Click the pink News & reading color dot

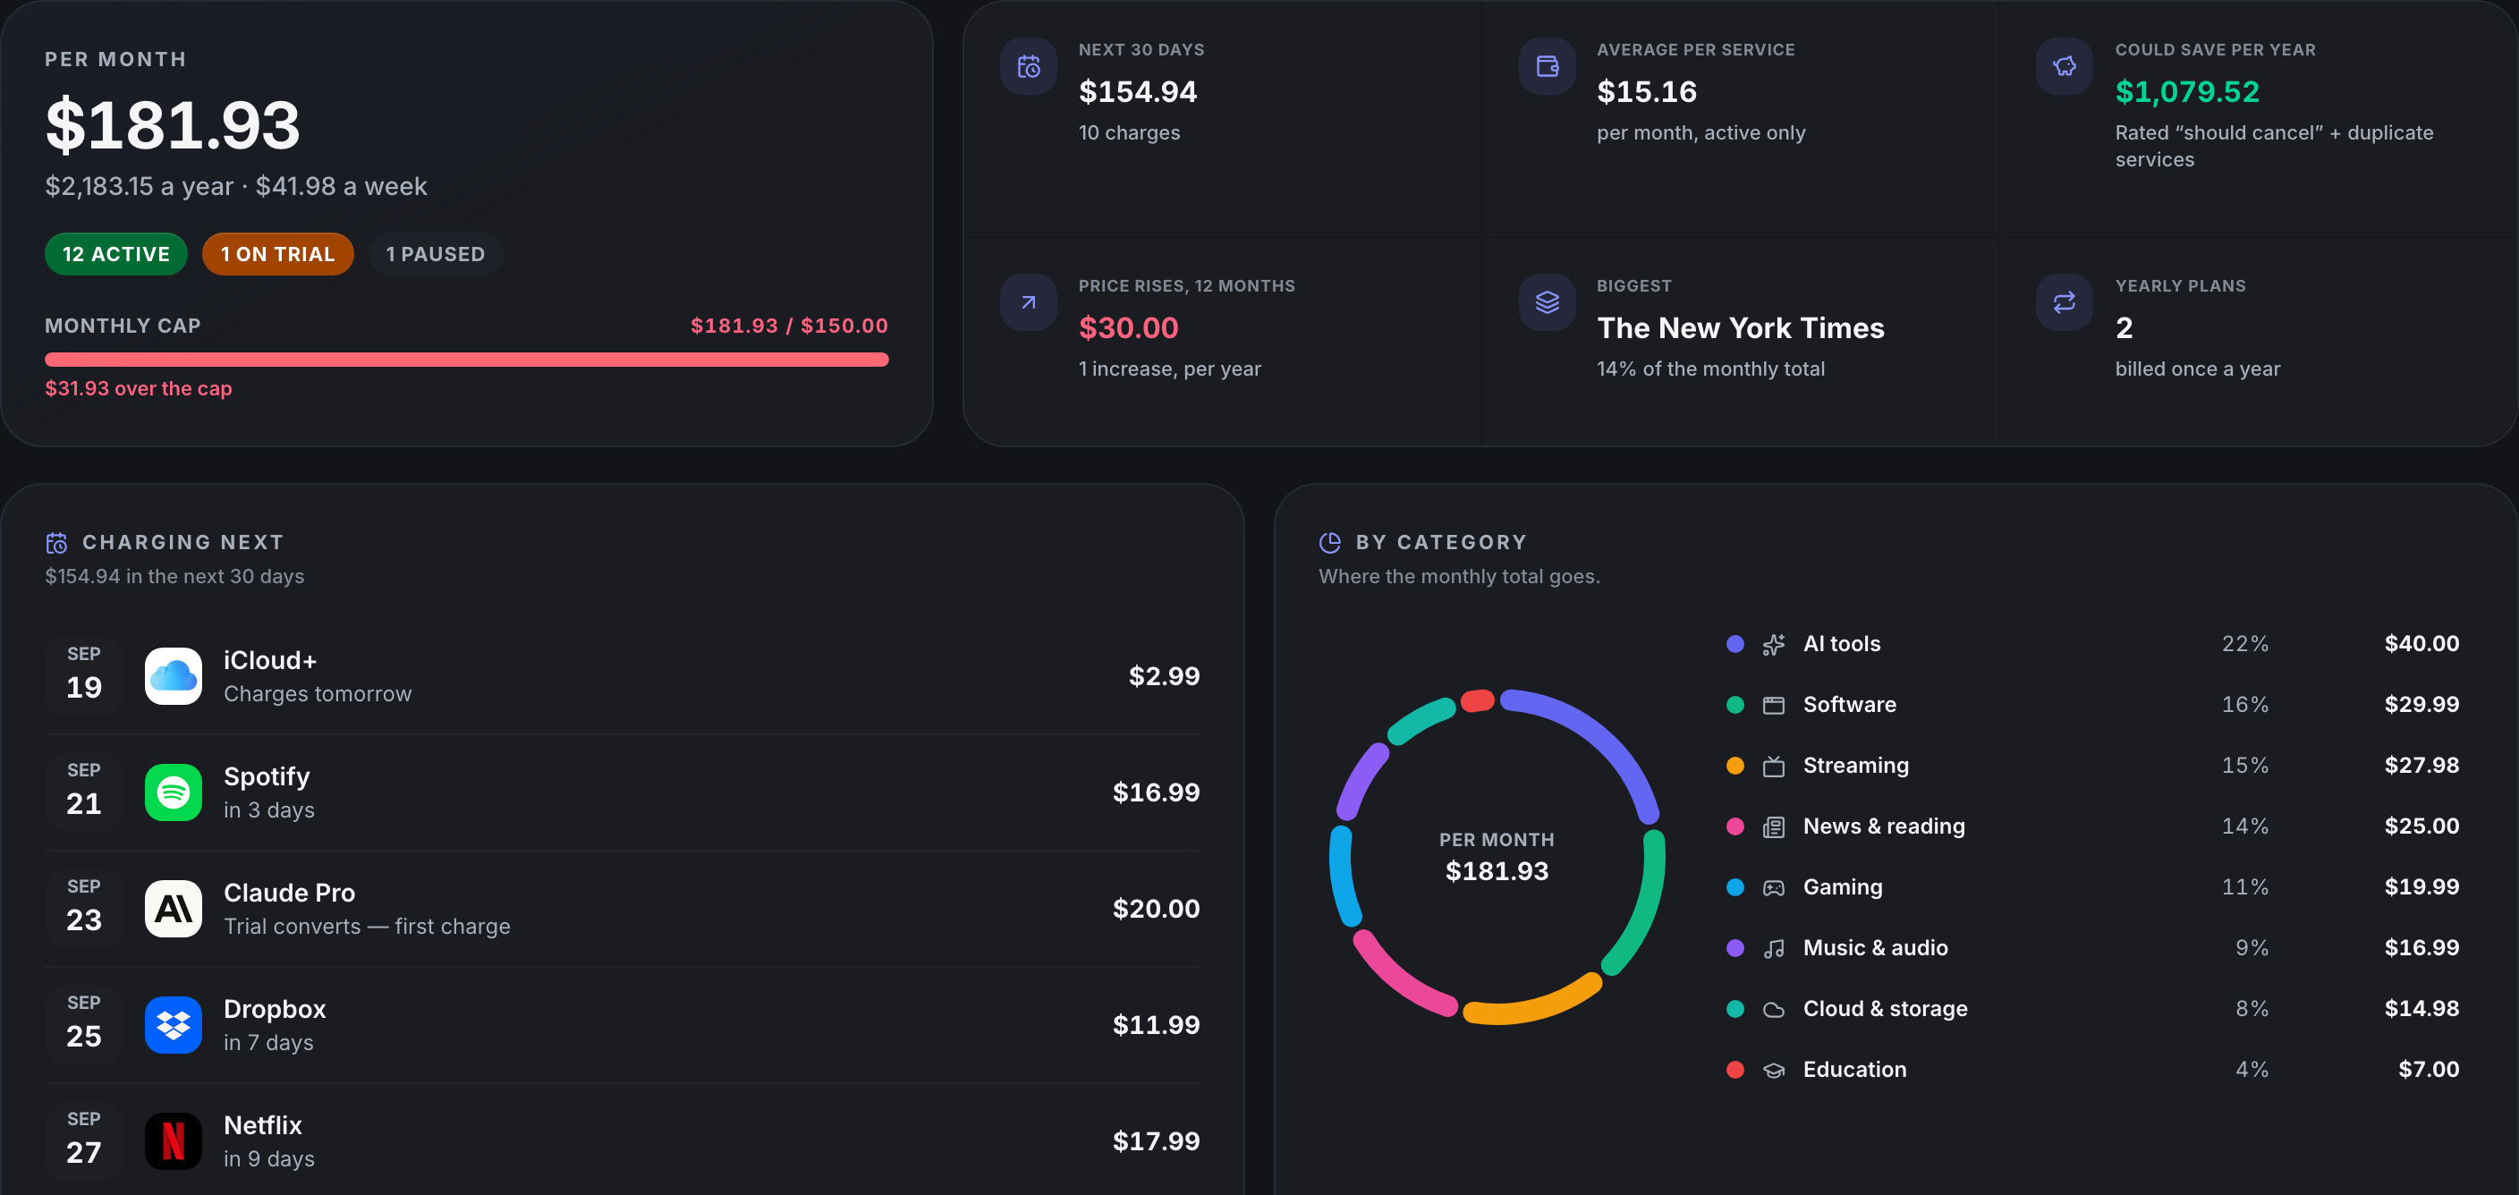pyautogui.click(x=1735, y=826)
